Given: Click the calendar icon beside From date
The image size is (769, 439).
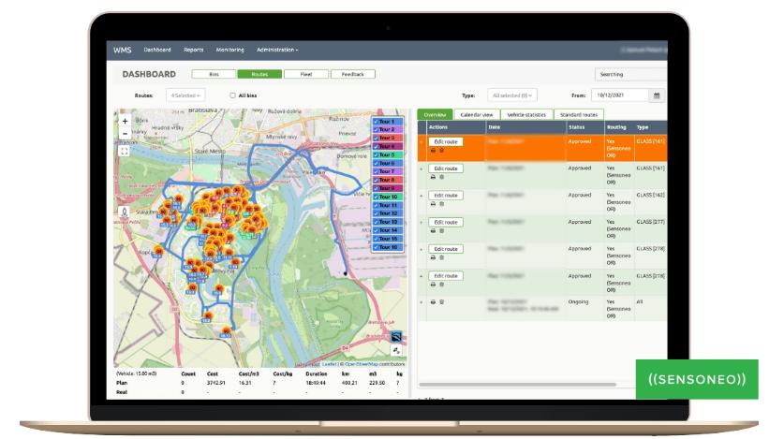Looking at the screenshot, I should click(657, 95).
